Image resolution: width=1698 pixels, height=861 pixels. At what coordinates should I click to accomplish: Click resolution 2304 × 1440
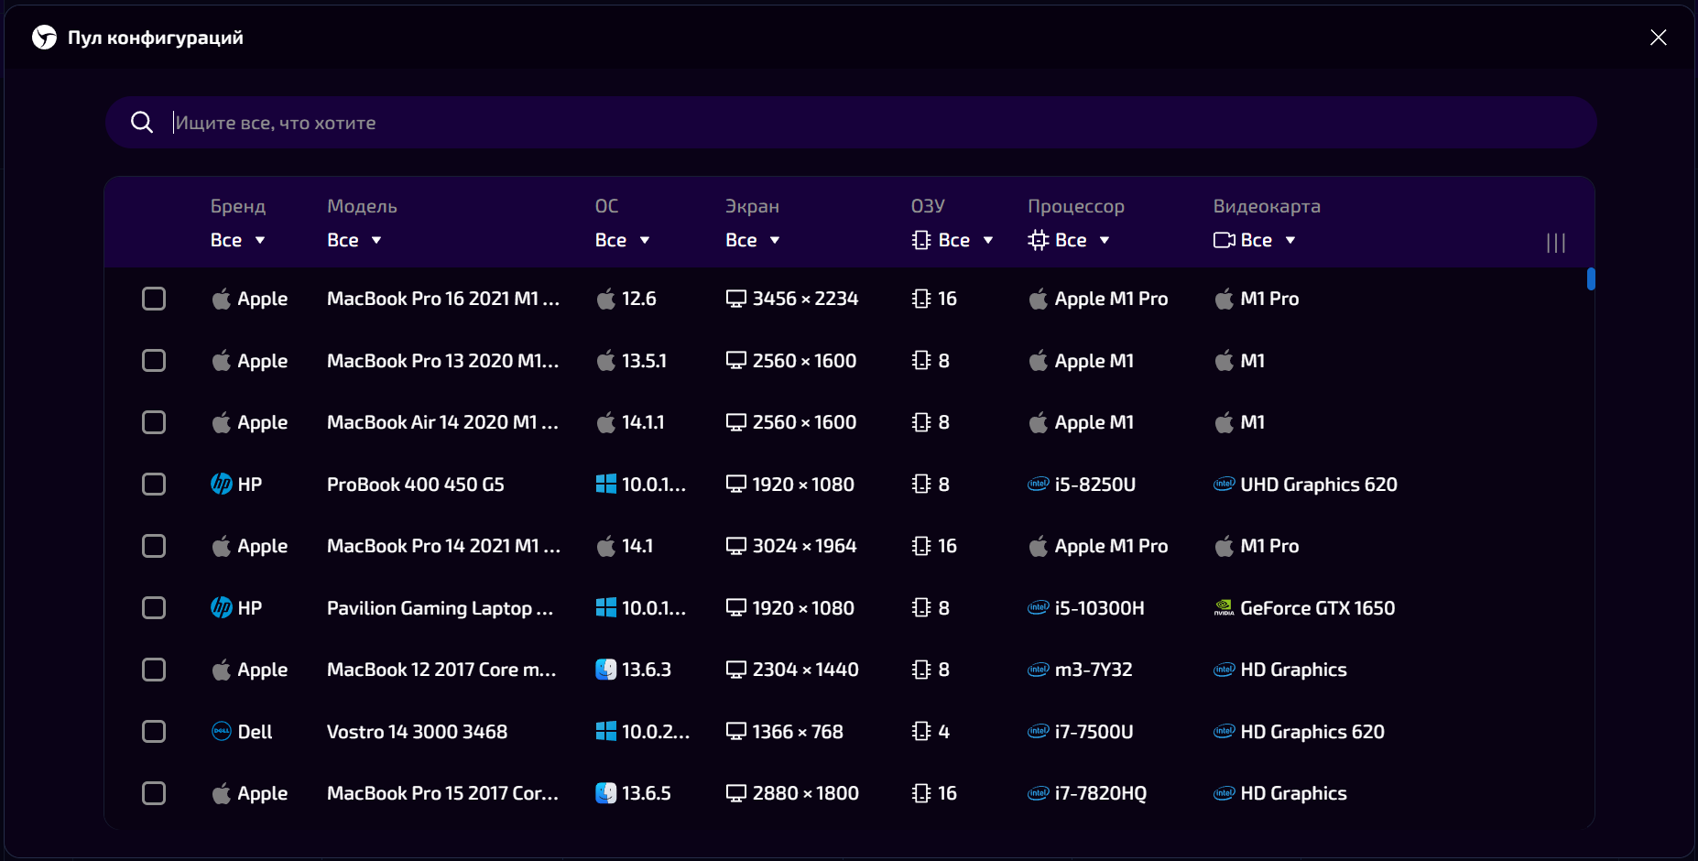(x=805, y=670)
